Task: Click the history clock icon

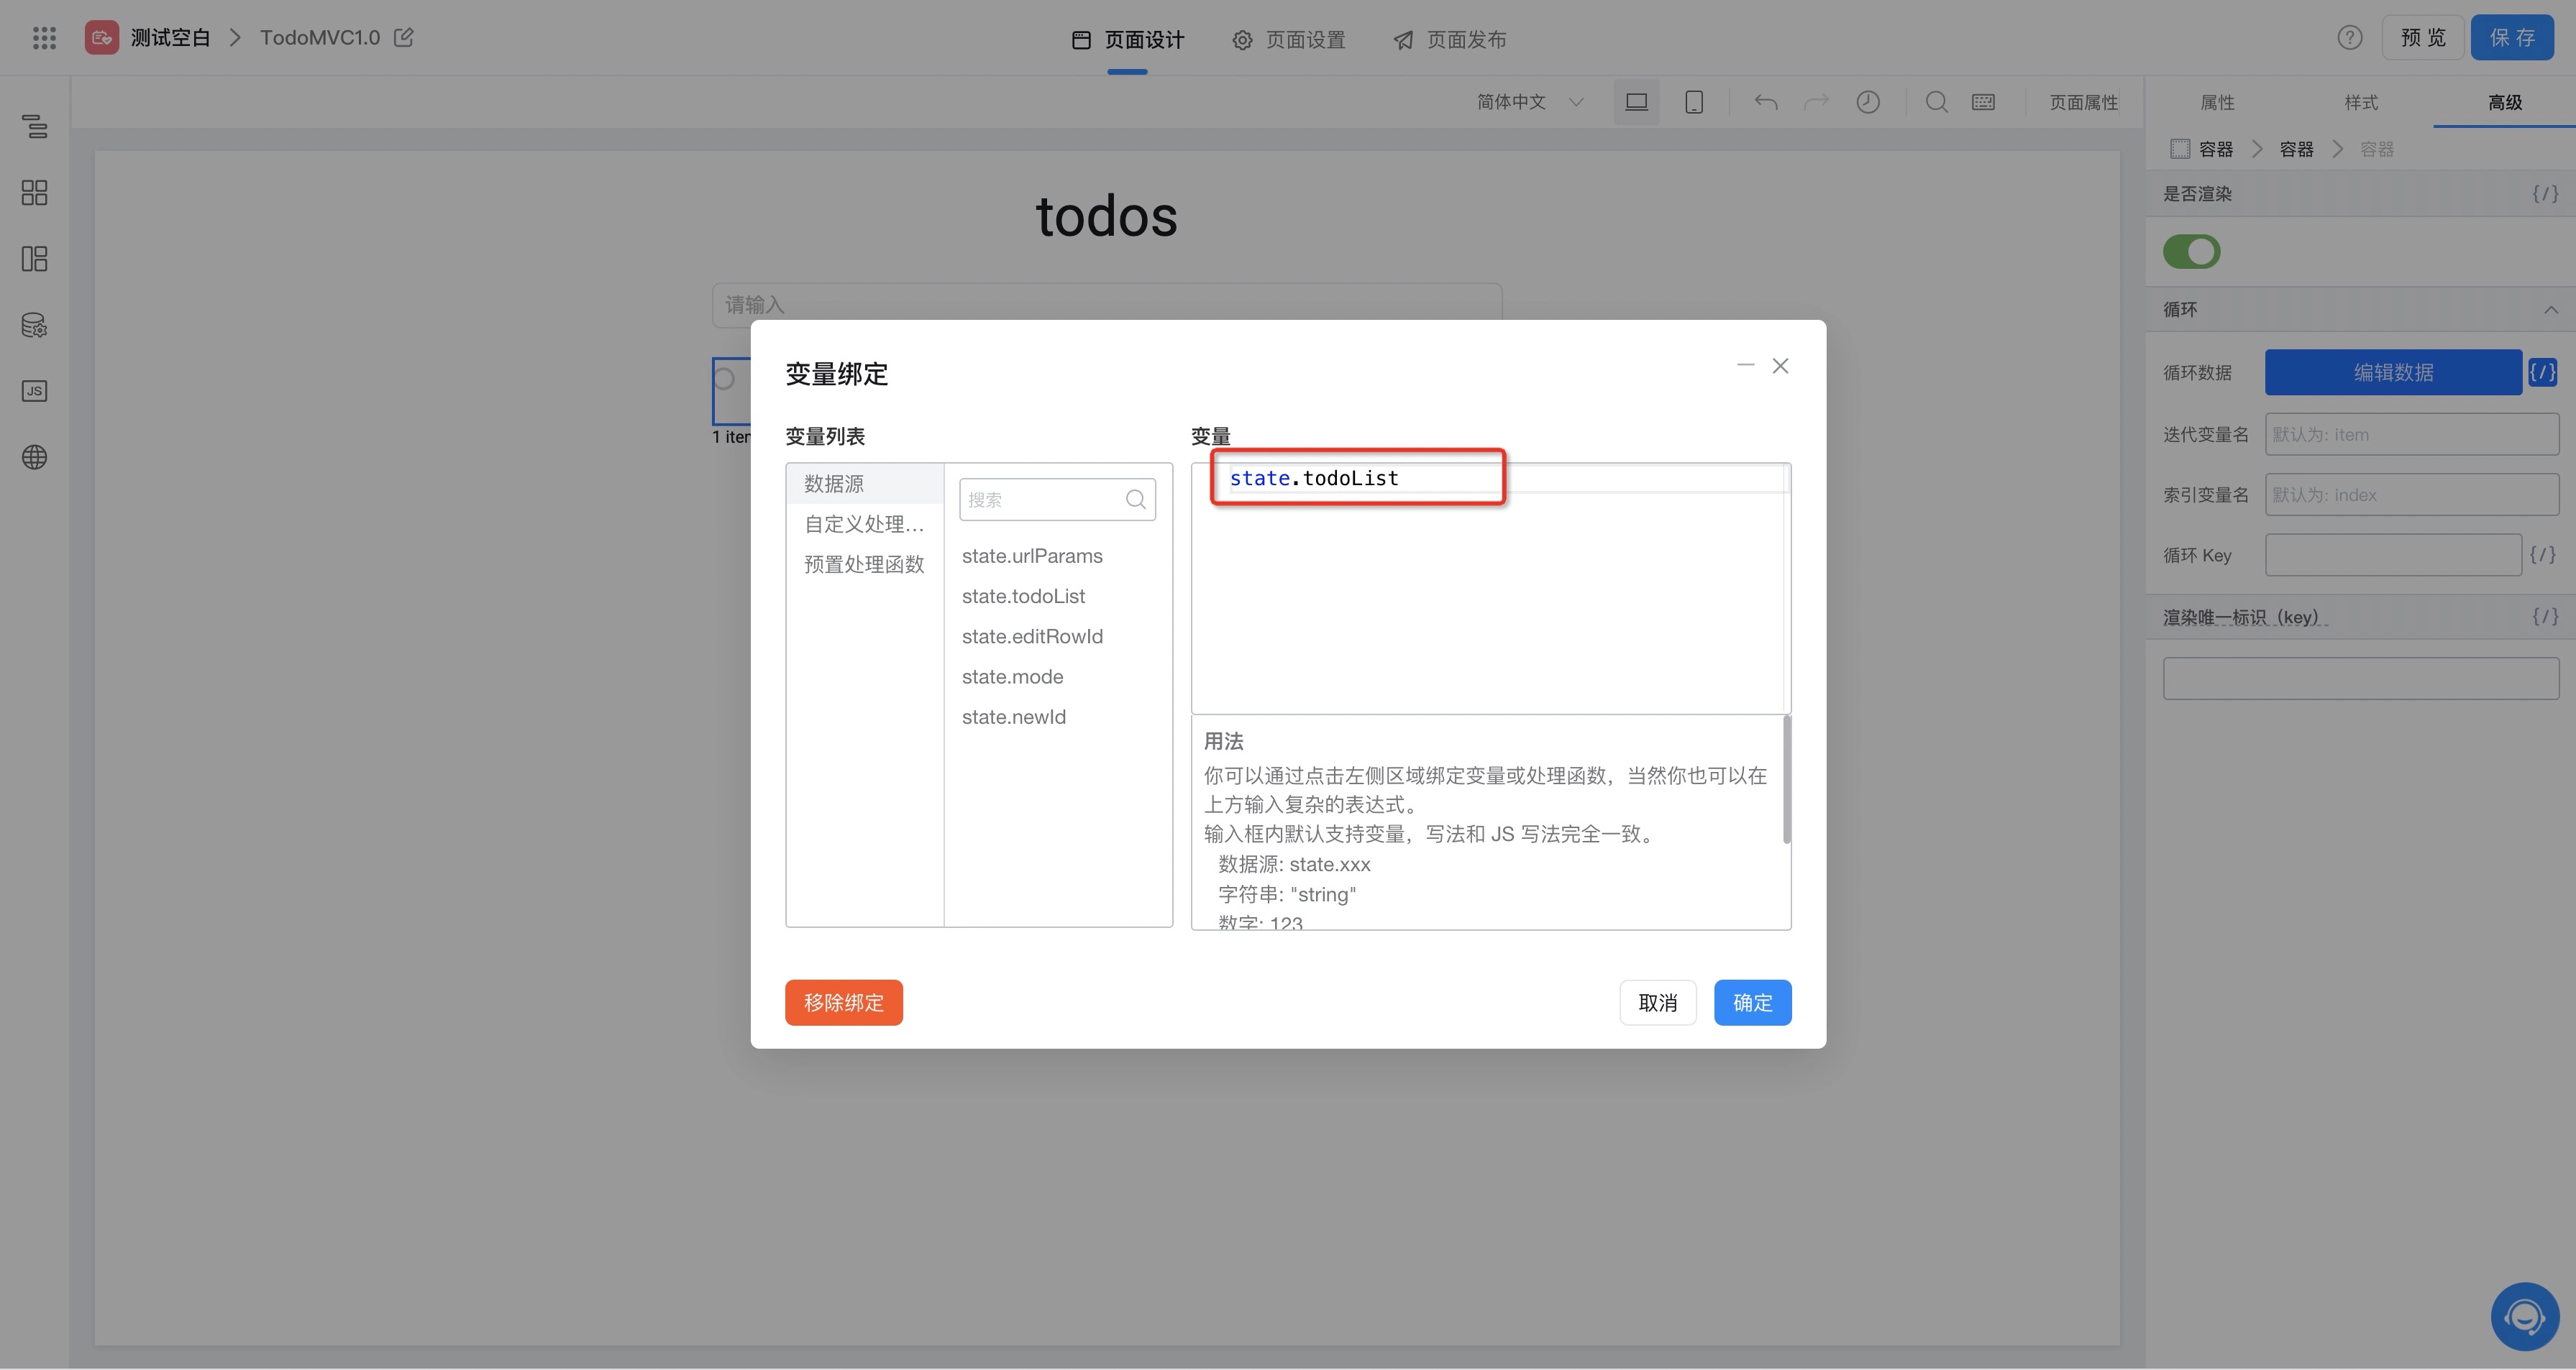Action: click(1867, 102)
